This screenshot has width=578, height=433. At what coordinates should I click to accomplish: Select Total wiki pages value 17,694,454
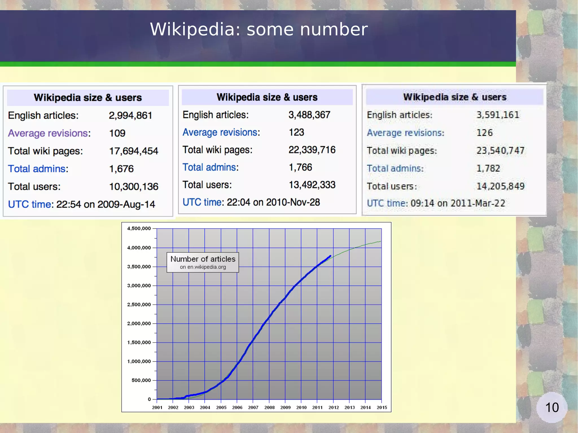[x=133, y=151]
